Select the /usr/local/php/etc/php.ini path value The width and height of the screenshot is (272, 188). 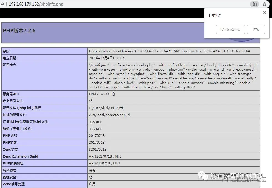pyautogui.click(x=110, y=115)
